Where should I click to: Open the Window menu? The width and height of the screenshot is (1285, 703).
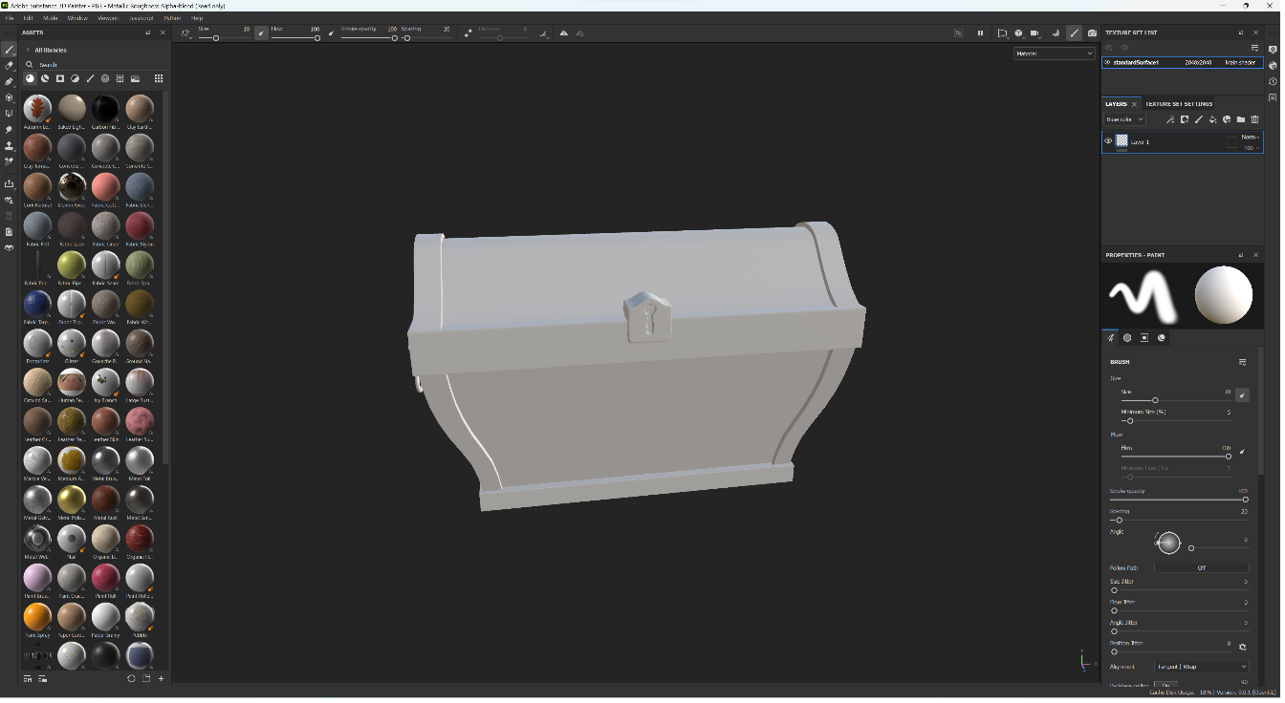click(78, 18)
